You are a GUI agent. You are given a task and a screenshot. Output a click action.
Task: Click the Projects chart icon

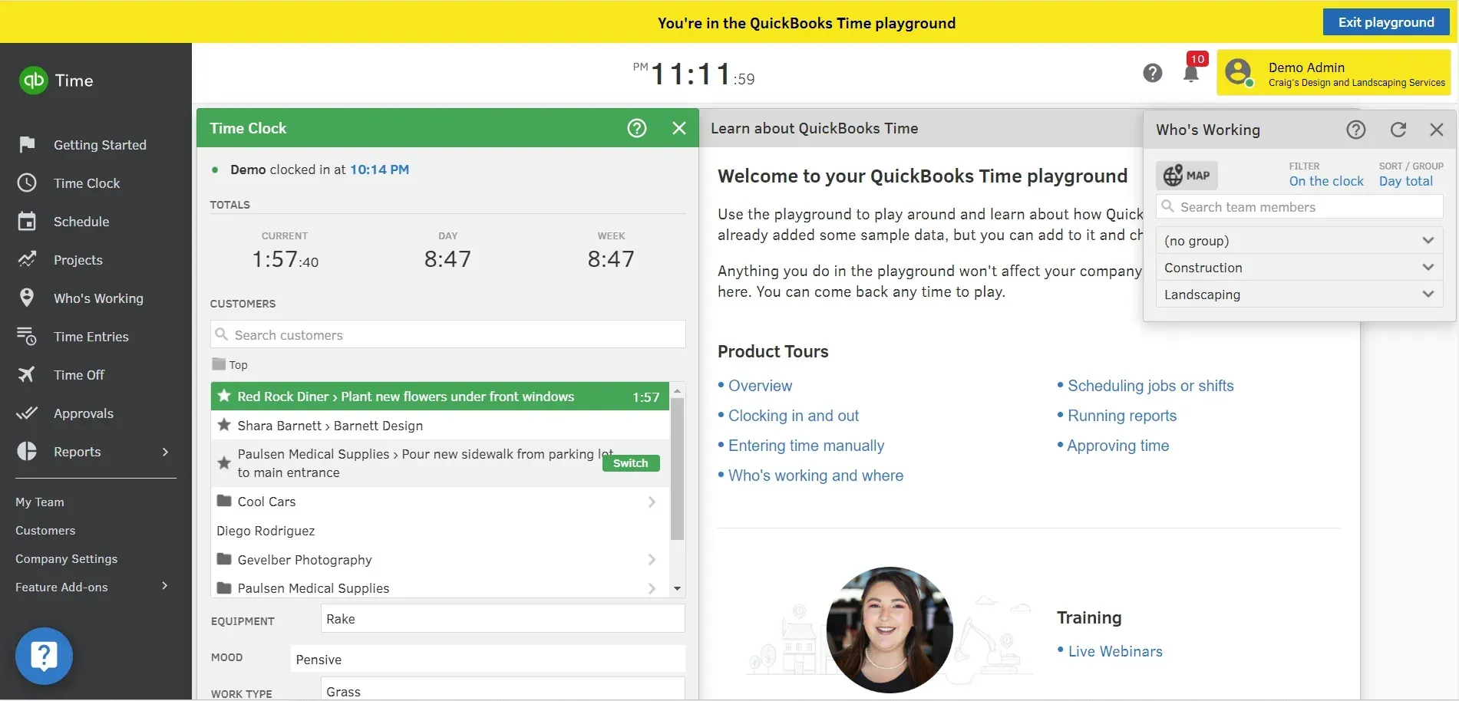27,259
